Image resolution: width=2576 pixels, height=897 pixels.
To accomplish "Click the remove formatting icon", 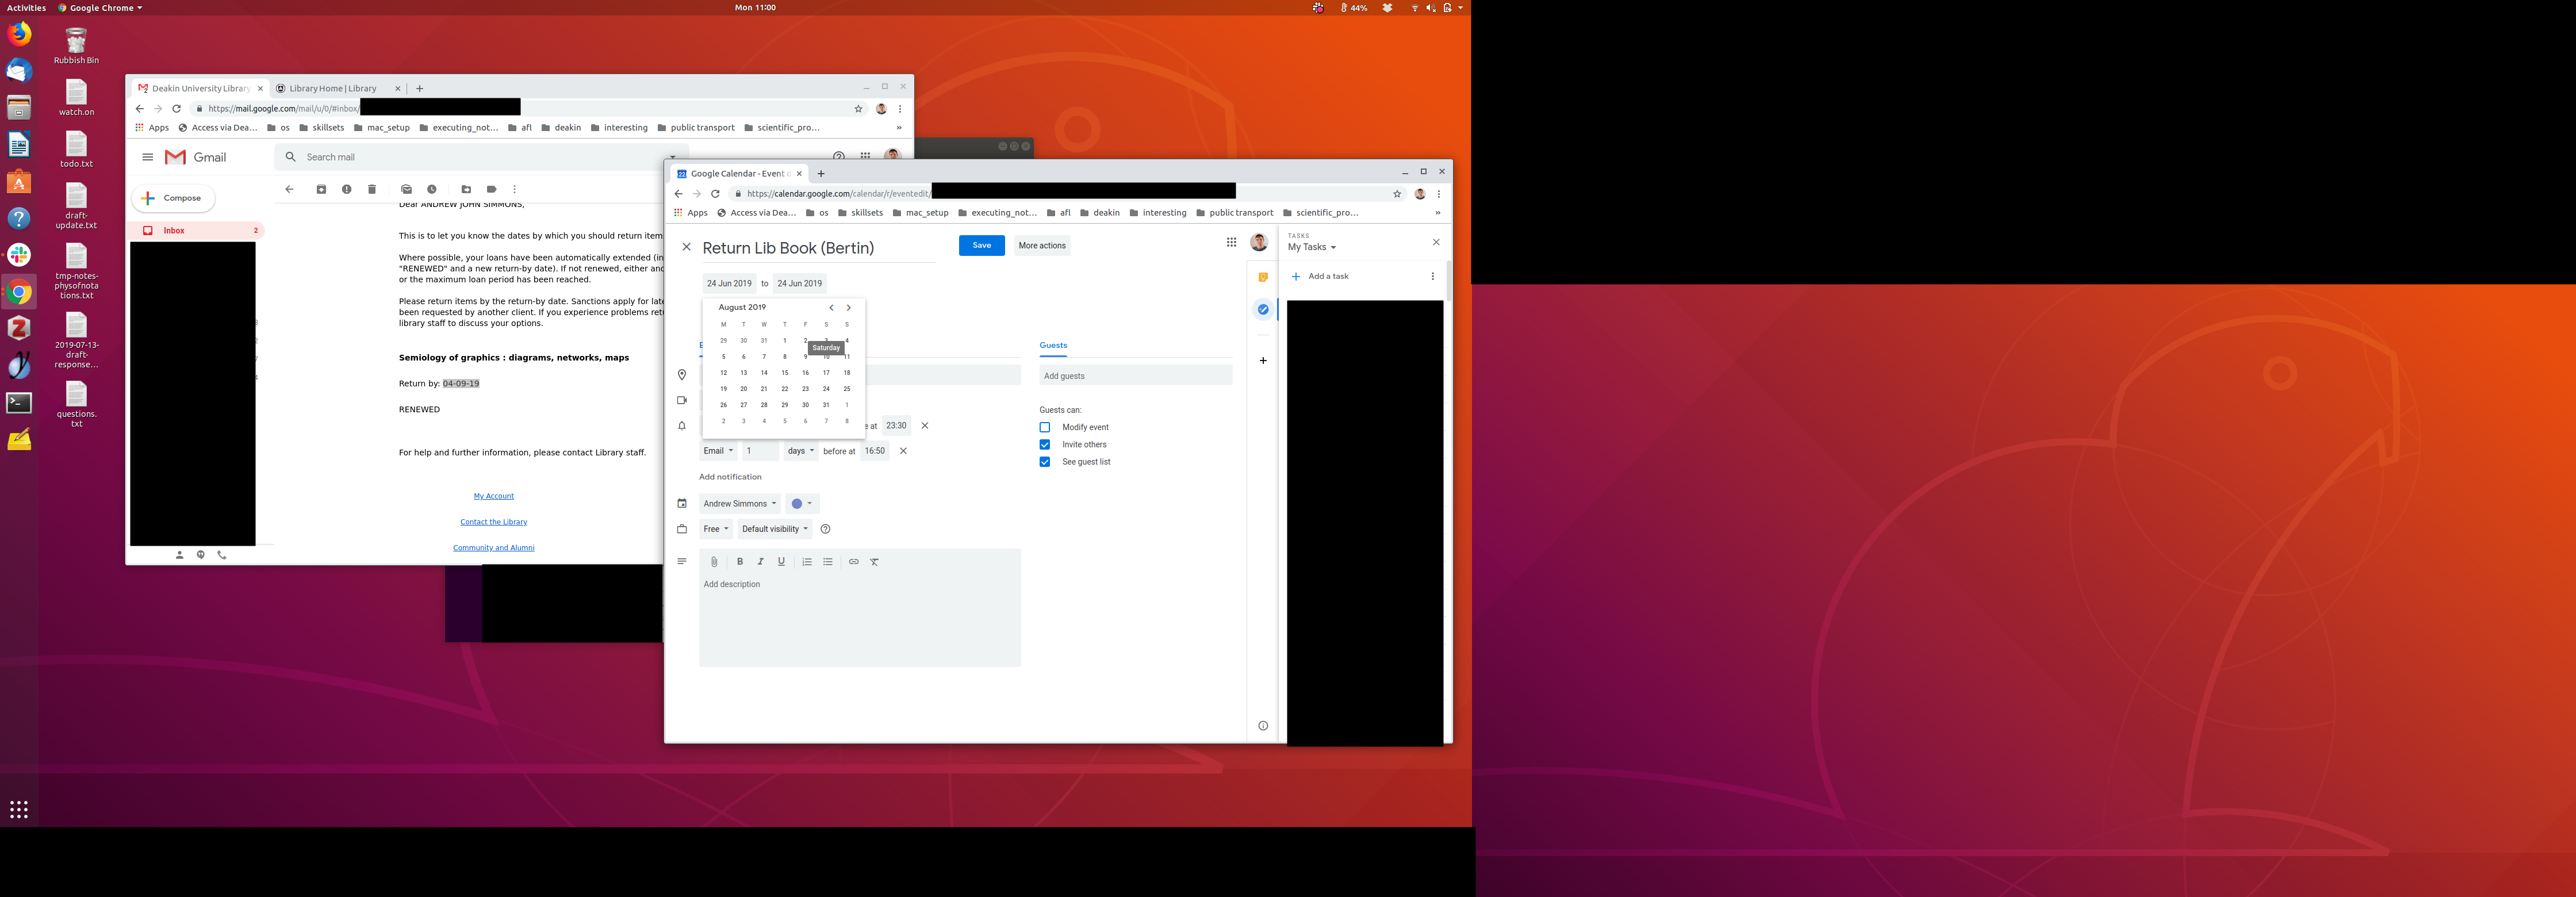I will pyautogui.click(x=874, y=562).
